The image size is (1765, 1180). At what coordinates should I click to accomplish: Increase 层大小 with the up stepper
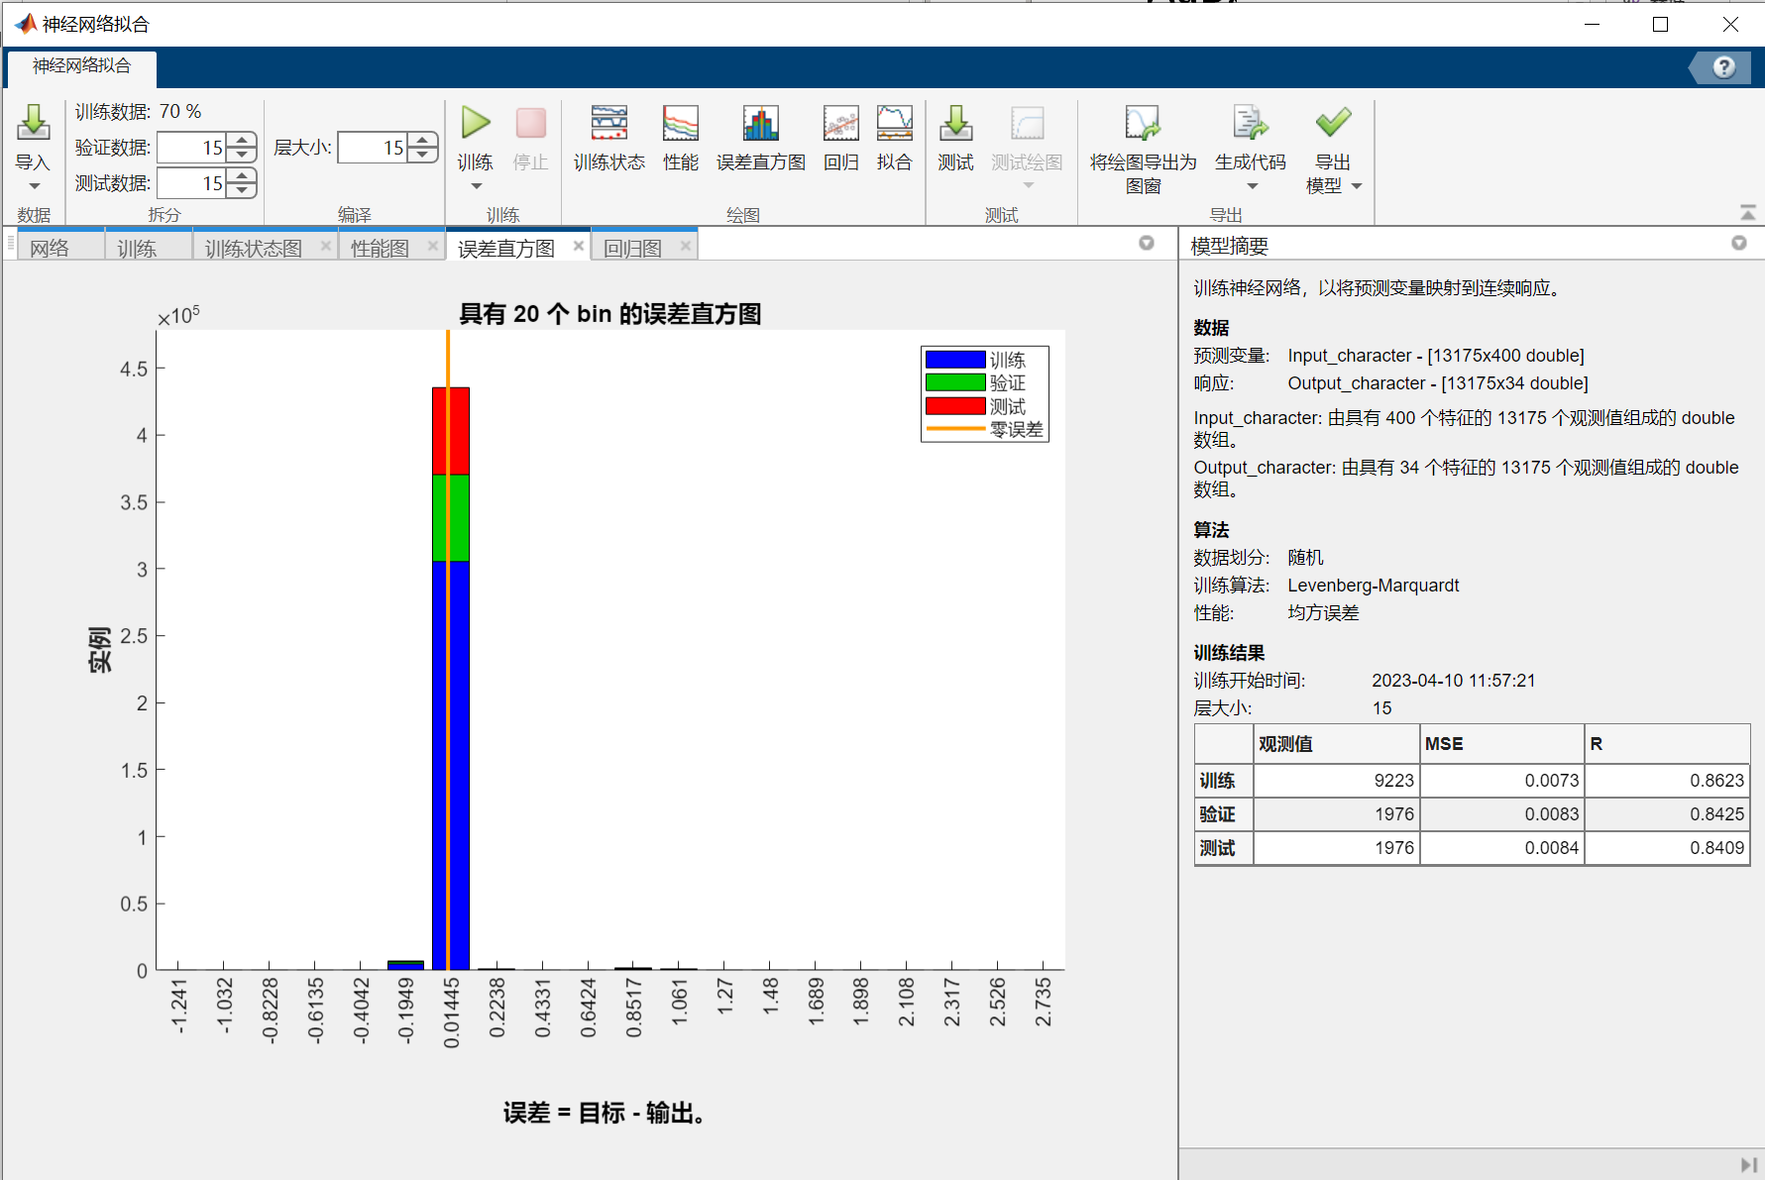(x=423, y=141)
